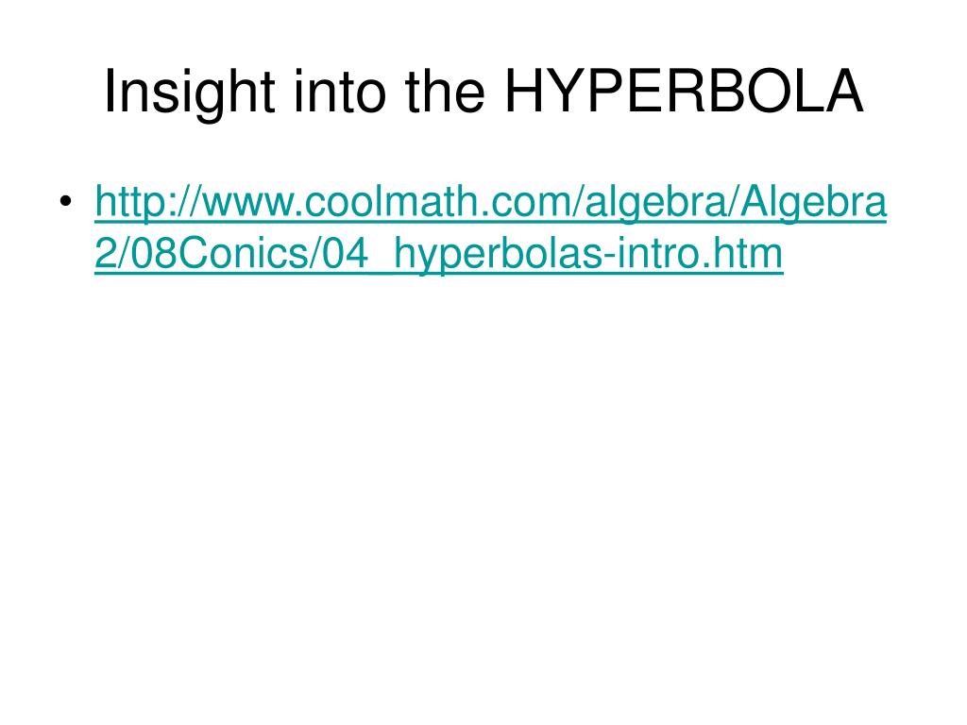Screen dimensions: 967x725
Task: Click the bullet point before the URL
Action: pyautogui.click(x=66, y=201)
